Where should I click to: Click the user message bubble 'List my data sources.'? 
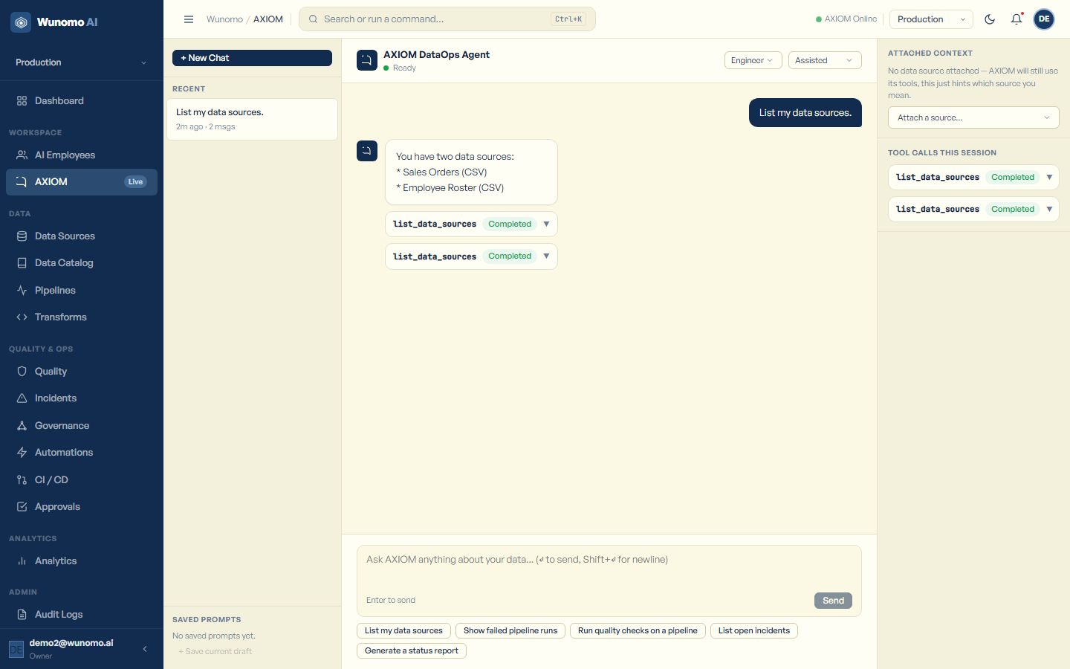tap(805, 113)
